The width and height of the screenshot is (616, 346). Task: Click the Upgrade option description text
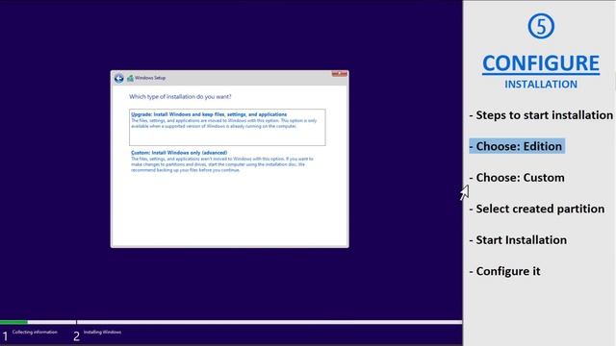coord(224,124)
